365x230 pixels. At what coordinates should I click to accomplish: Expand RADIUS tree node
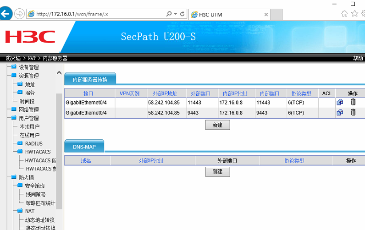(x=20, y=143)
